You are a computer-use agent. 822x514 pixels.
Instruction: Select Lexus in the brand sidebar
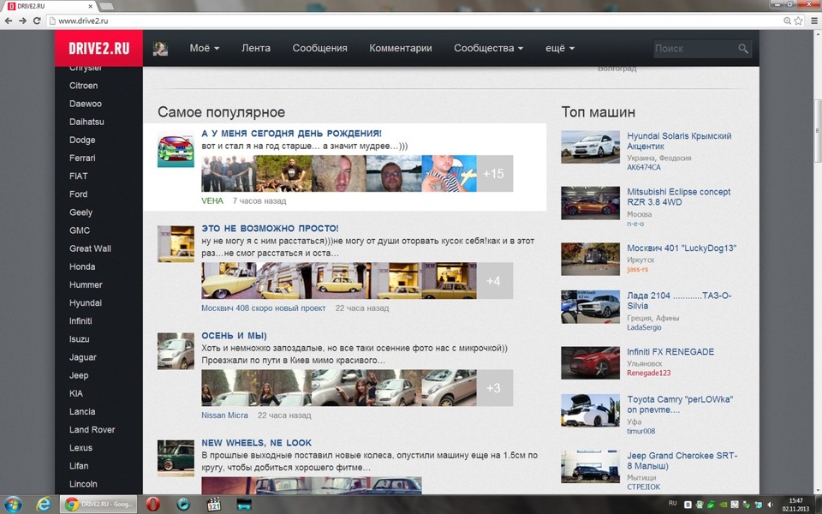click(80, 448)
